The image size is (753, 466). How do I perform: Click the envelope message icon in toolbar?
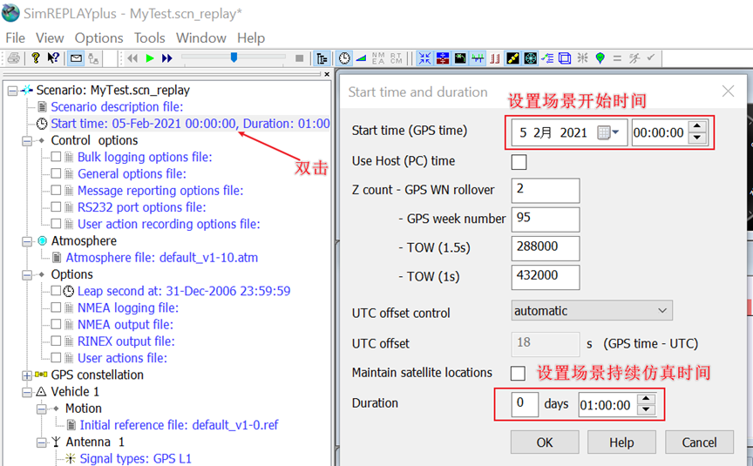(76, 58)
